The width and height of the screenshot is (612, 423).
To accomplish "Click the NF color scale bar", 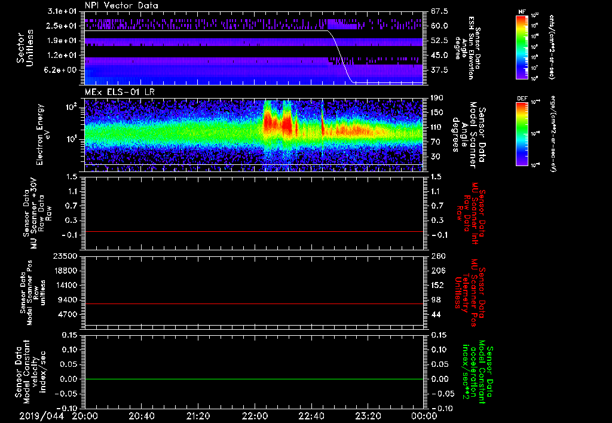I will click(522, 47).
